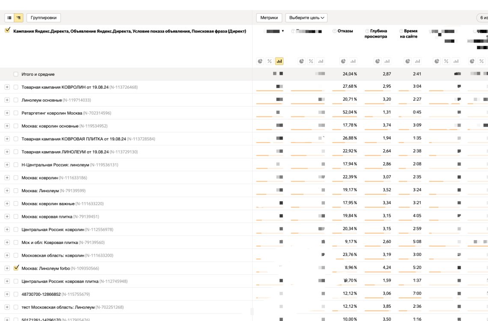Check the Итого и средние checkbox
Viewport: 488px width, 321px height.
pyautogui.click(x=16, y=74)
